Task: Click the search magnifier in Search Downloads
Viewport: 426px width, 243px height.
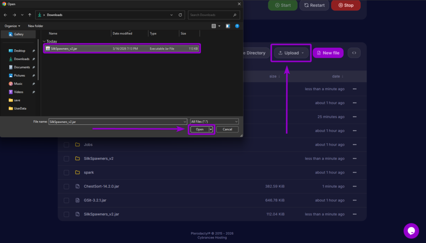Action: point(235,15)
